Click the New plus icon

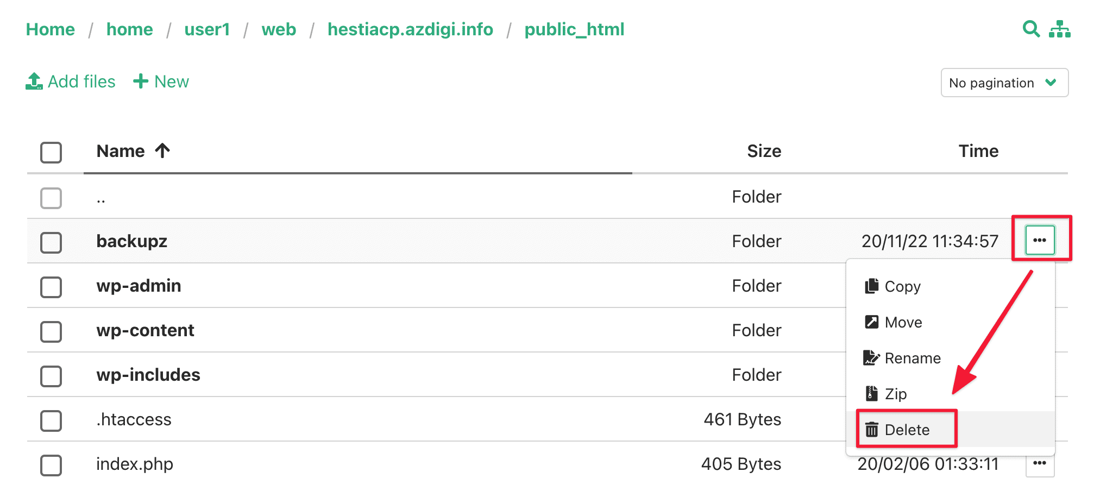[x=141, y=81]
